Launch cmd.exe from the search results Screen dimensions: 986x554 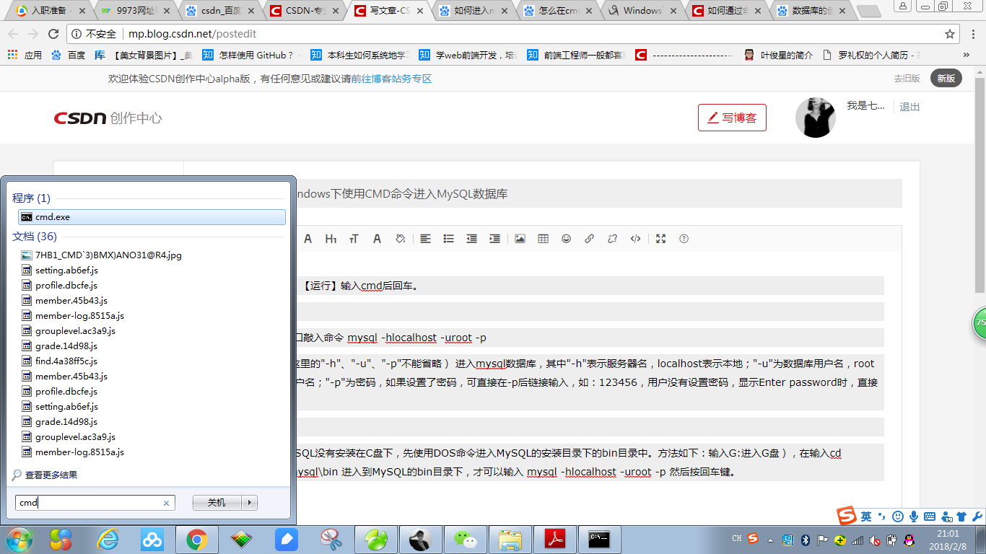152,217
